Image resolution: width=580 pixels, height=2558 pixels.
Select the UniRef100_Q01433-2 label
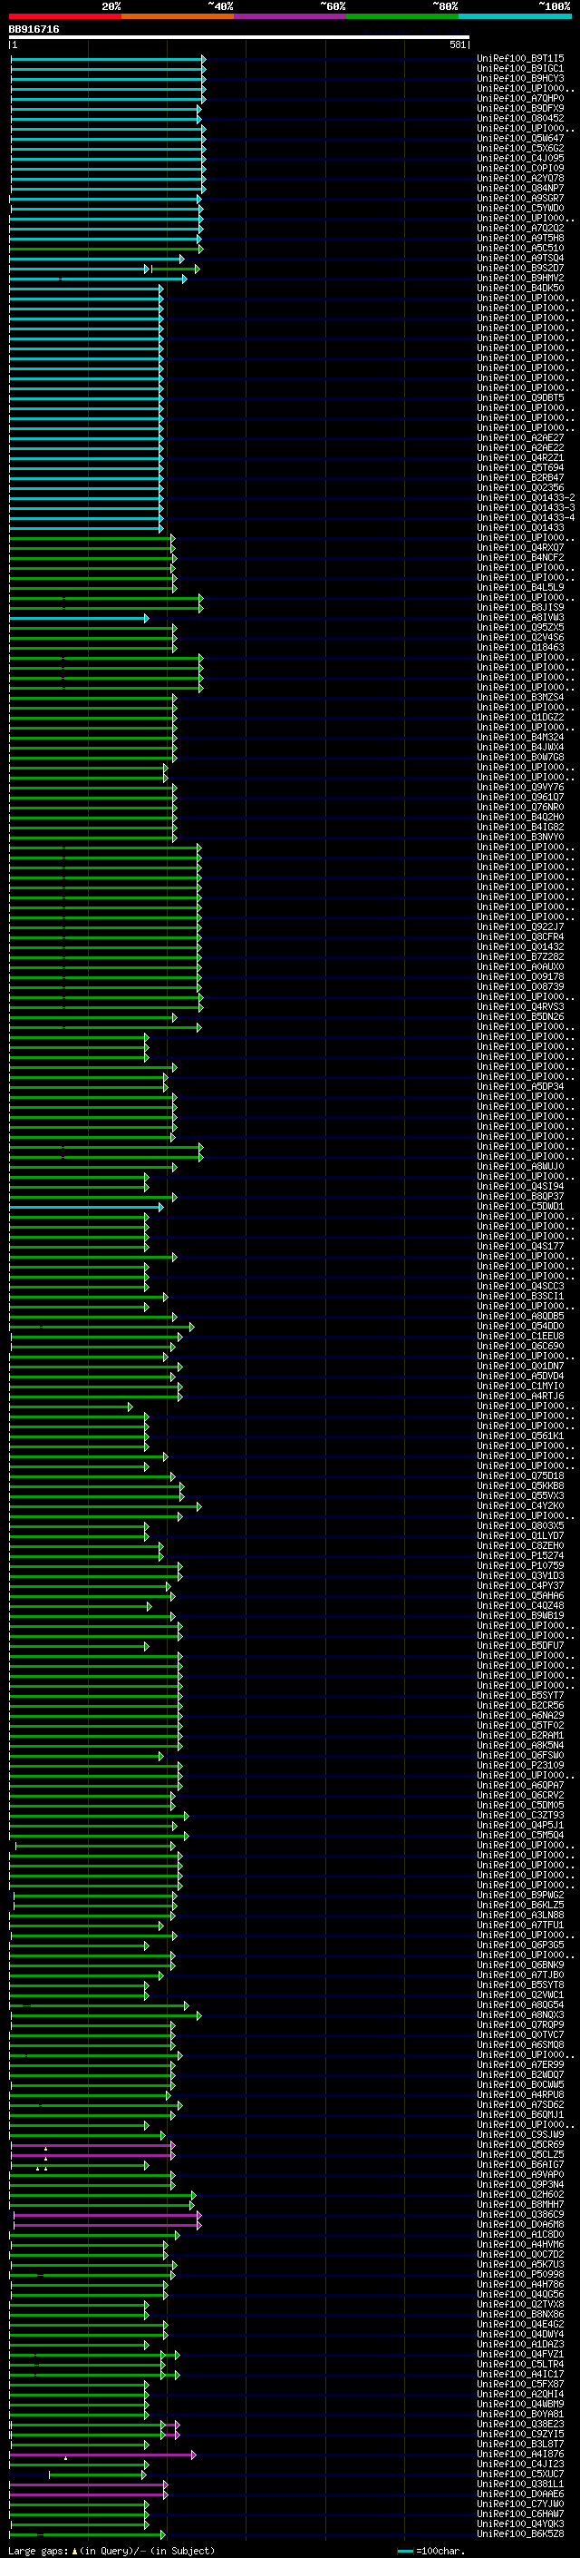526,498
